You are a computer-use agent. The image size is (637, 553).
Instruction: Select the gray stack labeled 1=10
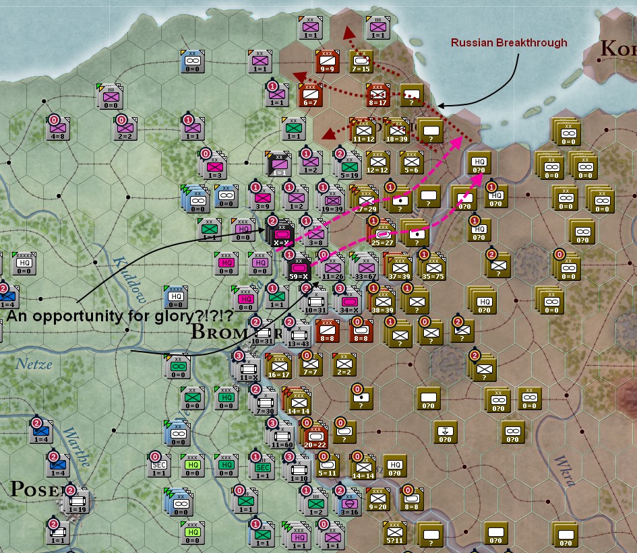click(x=299, y=469)
